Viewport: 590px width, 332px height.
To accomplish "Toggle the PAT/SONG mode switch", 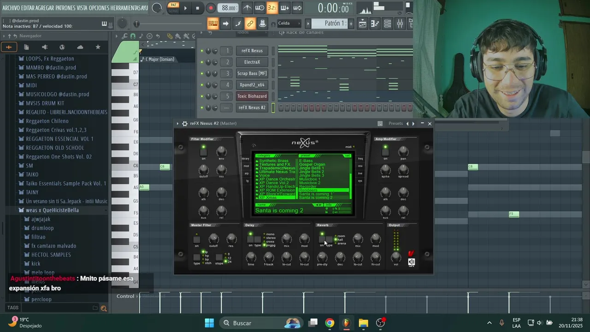I will pyautogui.click(x=173, y=8).
